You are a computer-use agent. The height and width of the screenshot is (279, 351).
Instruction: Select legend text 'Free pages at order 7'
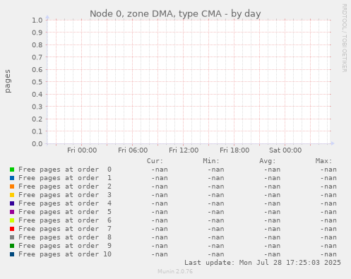point(65,229)
